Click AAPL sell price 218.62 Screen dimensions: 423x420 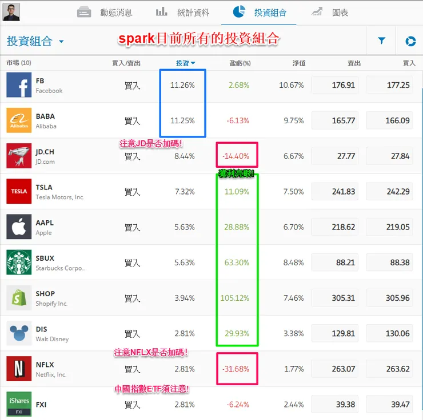pos(335,227)
